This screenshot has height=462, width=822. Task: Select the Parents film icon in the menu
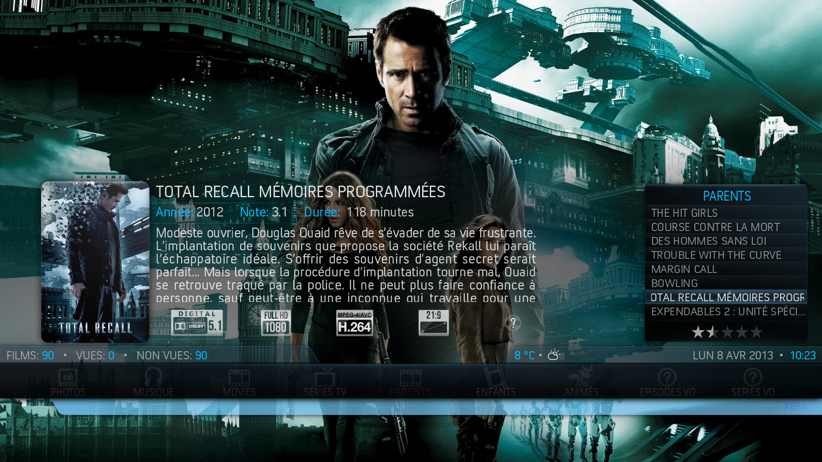coord(410,378)
